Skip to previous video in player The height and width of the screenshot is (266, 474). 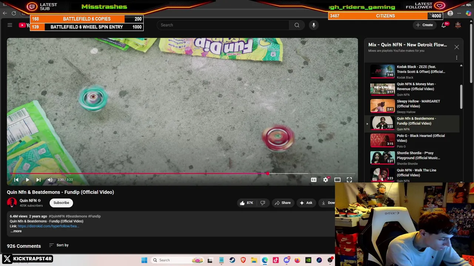tap(16, 180)
